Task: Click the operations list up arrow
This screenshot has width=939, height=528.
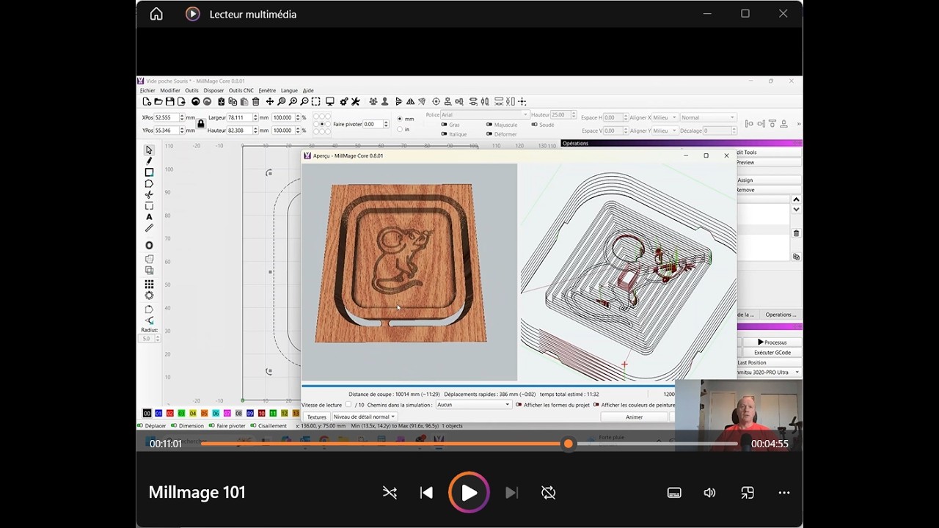Action: pyautogui.click(x=796, y=199)
